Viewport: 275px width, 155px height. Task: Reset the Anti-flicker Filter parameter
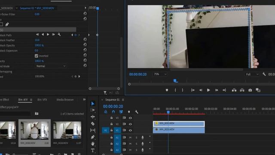85,13
